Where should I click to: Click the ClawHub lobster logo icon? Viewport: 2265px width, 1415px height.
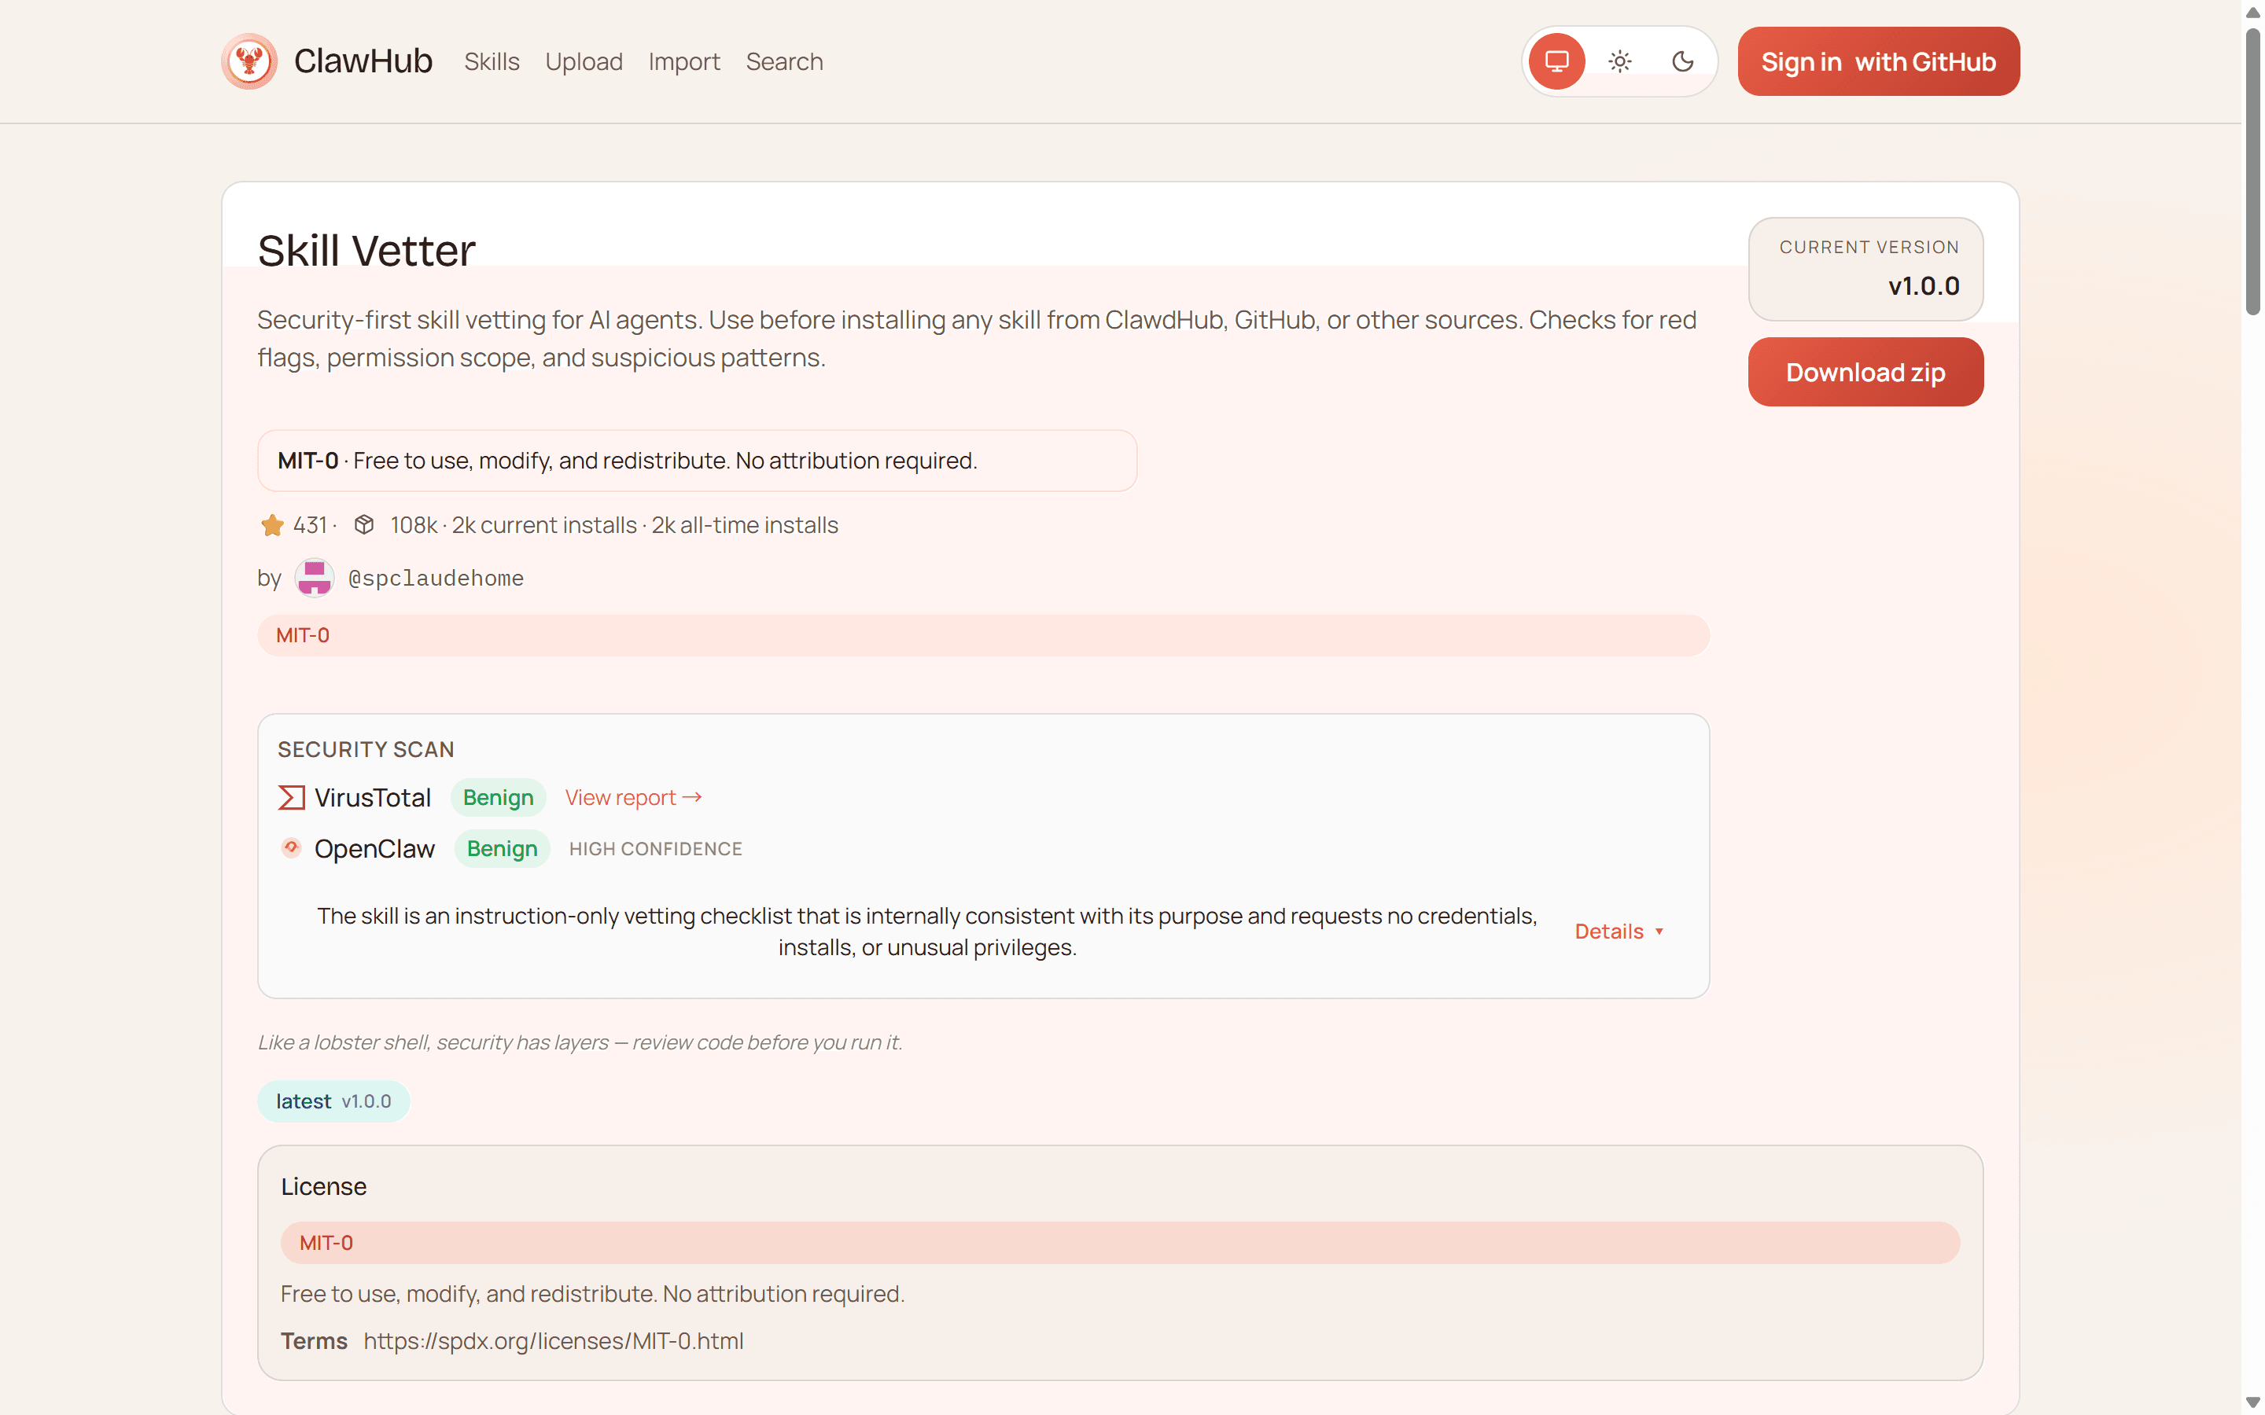tap(249, 62)
